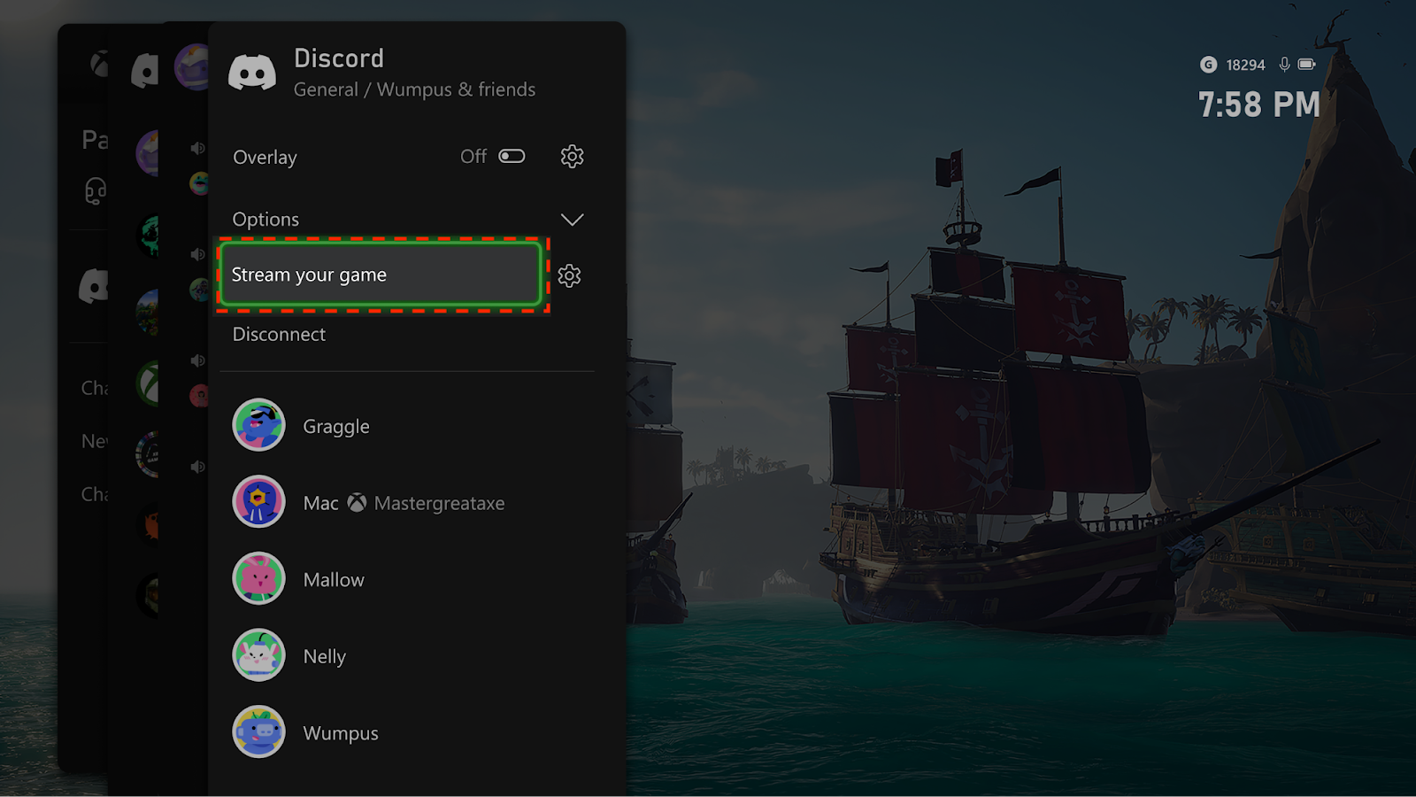Screen dimensions: 1416x797
Task: Click the Xbox logo beside Mastergreataxe
Action: click(x=357, y=503)
